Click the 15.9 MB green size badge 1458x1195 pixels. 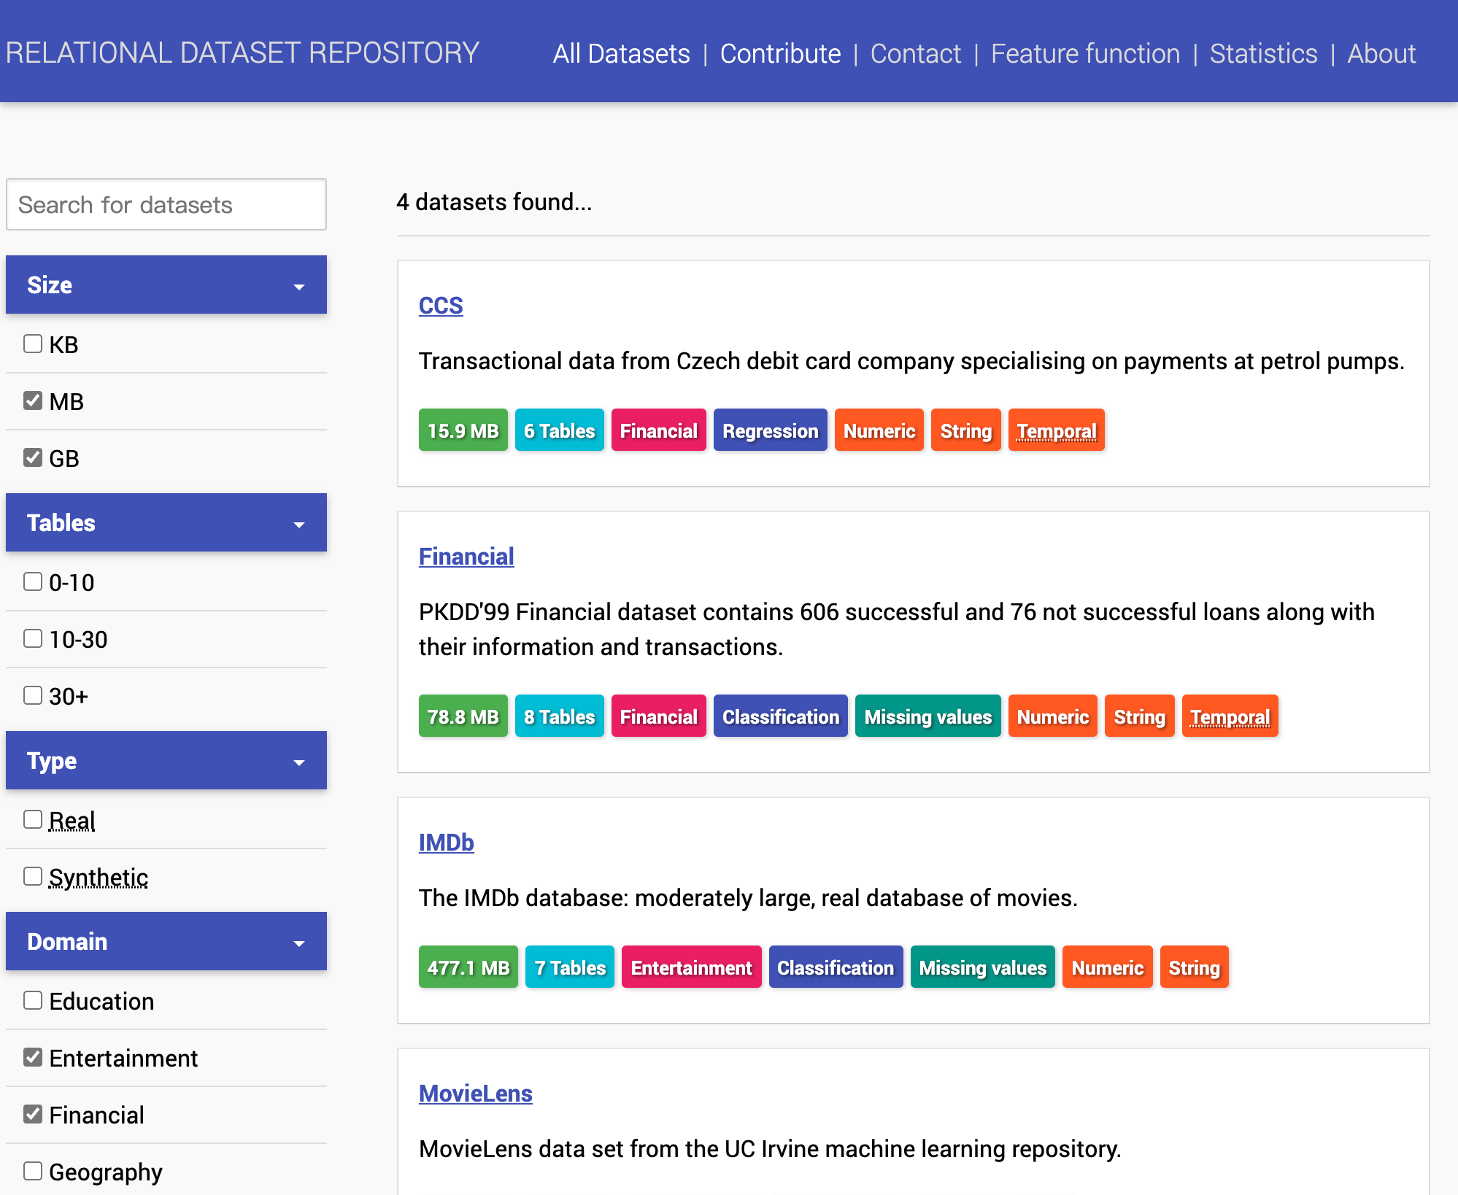tap(463, 430)
